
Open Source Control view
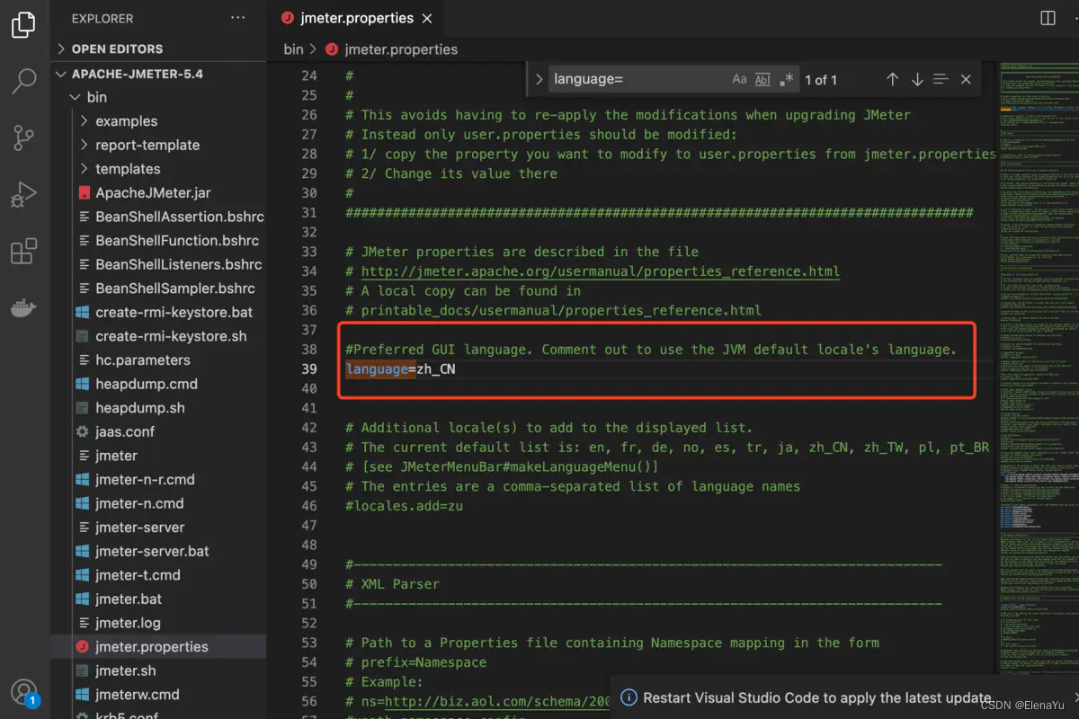point(24,138)
